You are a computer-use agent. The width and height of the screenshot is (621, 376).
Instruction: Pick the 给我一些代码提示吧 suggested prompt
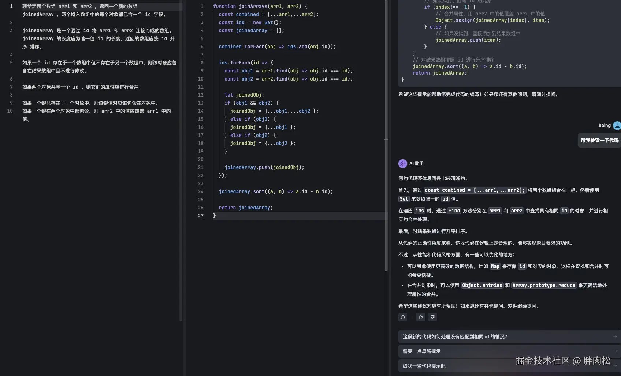[x=424, y=366]
